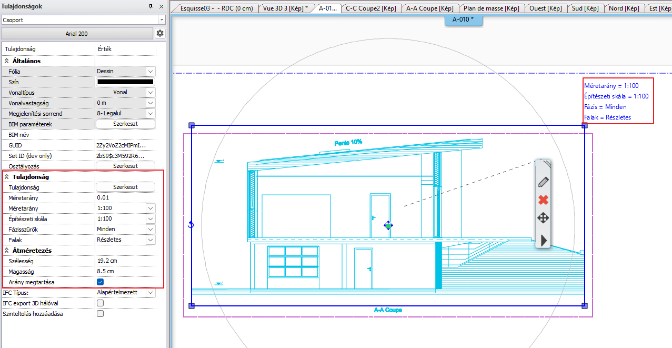This screenshot has height=348, width=672.
Task: Click the Arial 200 button
Action: click(77, 34)
